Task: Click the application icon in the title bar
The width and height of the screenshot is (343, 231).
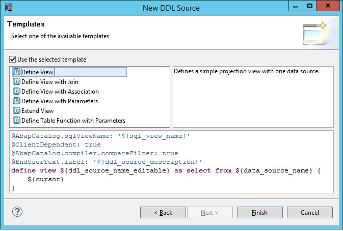Action: (9, 8)
